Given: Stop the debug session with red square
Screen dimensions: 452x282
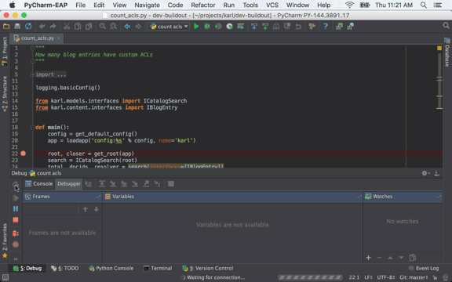Looking at the screenshot, I should pos(16,220).
